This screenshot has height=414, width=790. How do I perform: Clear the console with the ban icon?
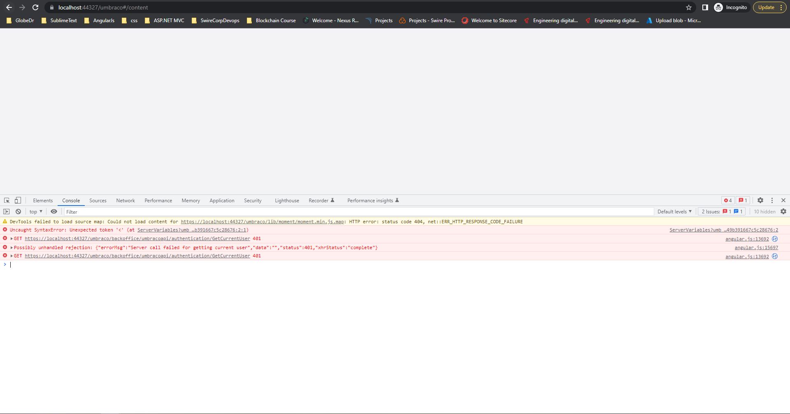[x=18, y=212]
